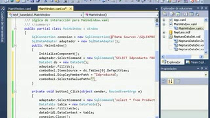Click Solution Explorer horizontal scrollbar thumb
This screenshot has height=118, width=210.
pyautogui.click(x=178, y=57)
